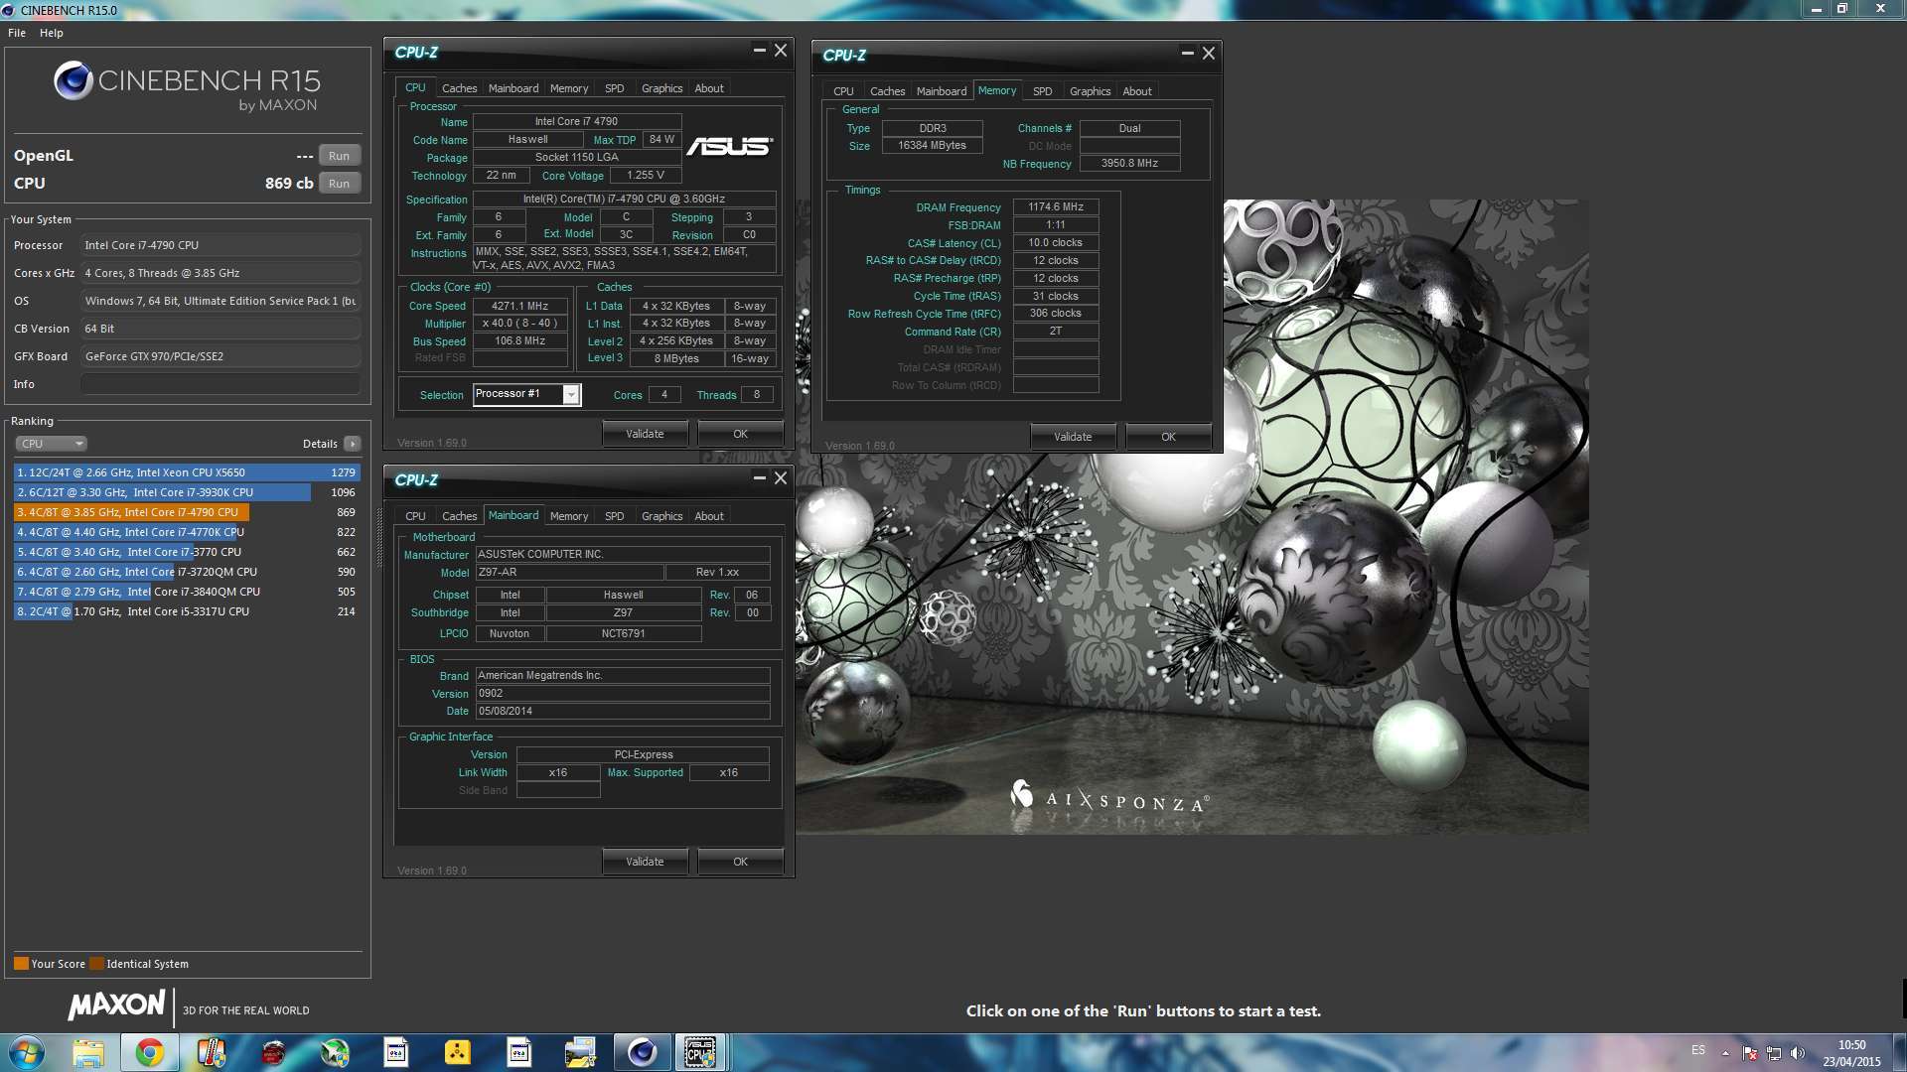Open the picture viewer icon in taskbar
Screen dimensions: 1907x1072
tap(580, 1052)
